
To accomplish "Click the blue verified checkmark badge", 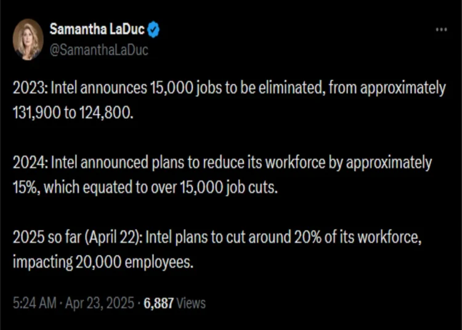I will click(x=153, y=30).
